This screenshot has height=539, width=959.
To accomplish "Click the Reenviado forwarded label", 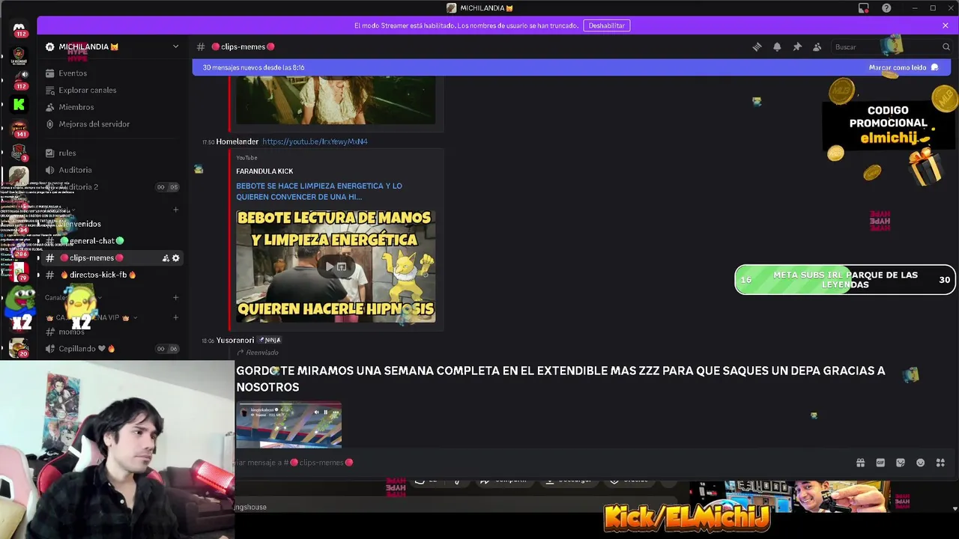I will [x=262, y=353].
